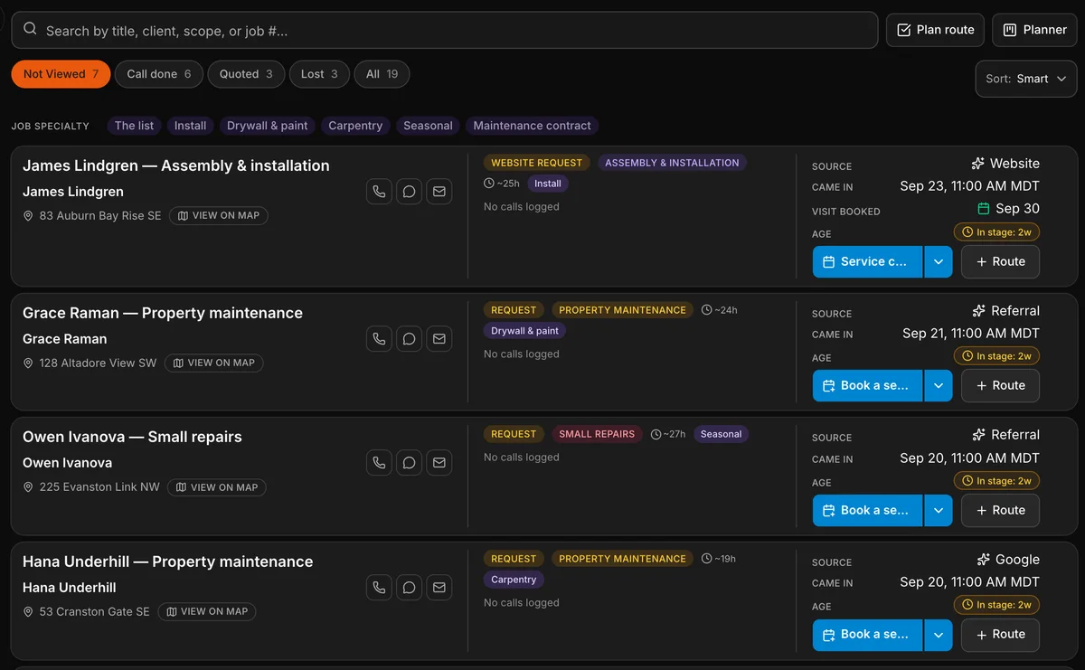Call James Lindgren using the phone icon
The width and height of the screenshot is (1085, 670).
pyautogui.click(x=379, y=192)
